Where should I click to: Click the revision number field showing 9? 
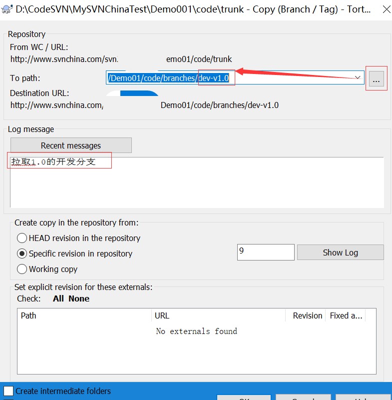265,252
